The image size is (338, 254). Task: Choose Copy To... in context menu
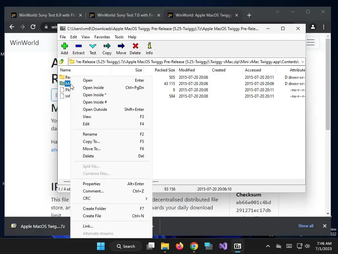[x=111, y=142]
